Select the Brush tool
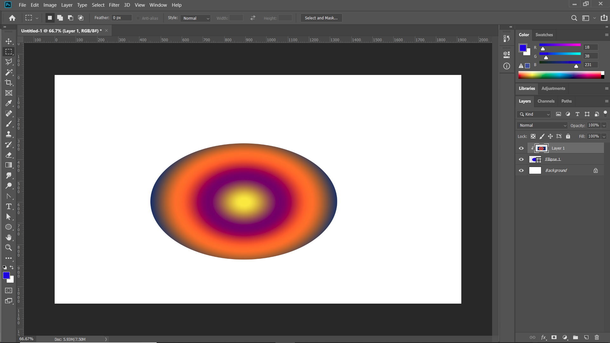610x343 pixels. pos(9,124)
